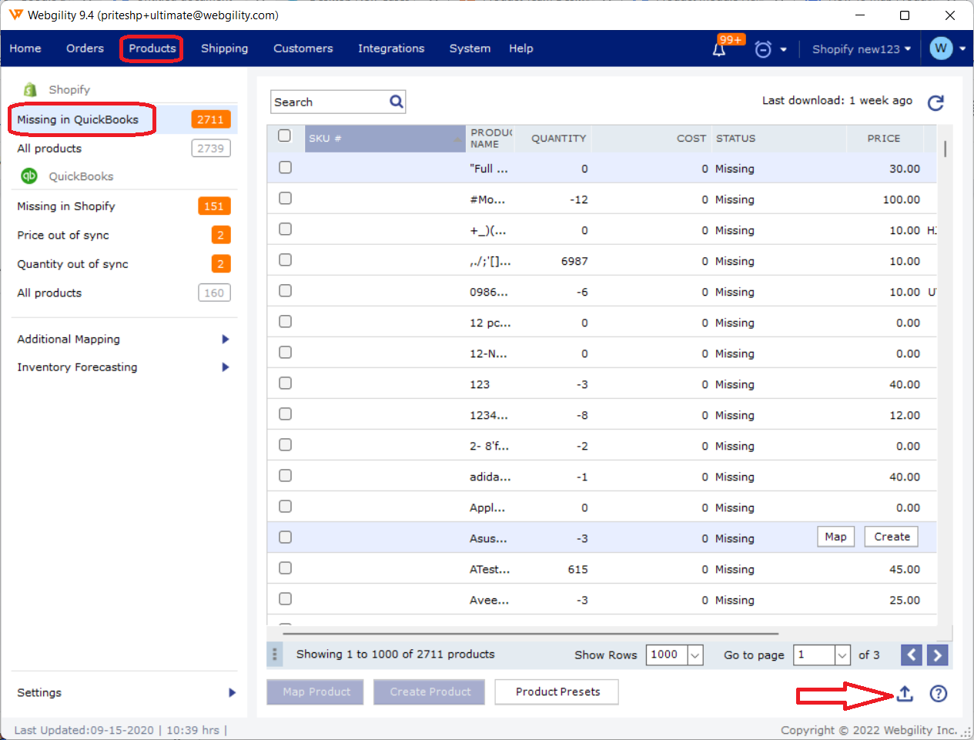Open the Shipping menu
The image size is (974, 740).
tap(225, 49)
